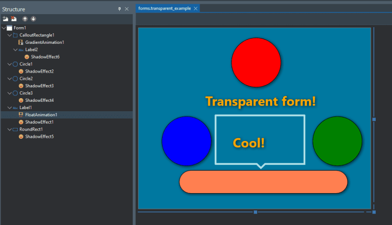This screenshot has width=392, height=225.
Task: Move selected item up with arrow icon
Action: pyautogui.click(x=25, y=19)
